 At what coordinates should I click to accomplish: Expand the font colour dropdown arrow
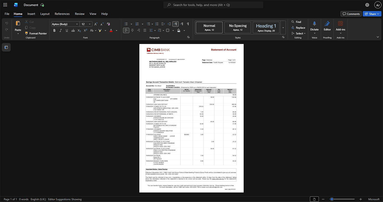click(117, 30)
